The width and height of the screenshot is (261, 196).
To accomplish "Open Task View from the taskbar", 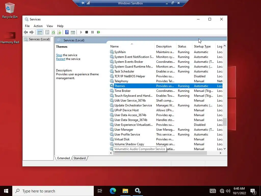I will [x=100, y=191].
